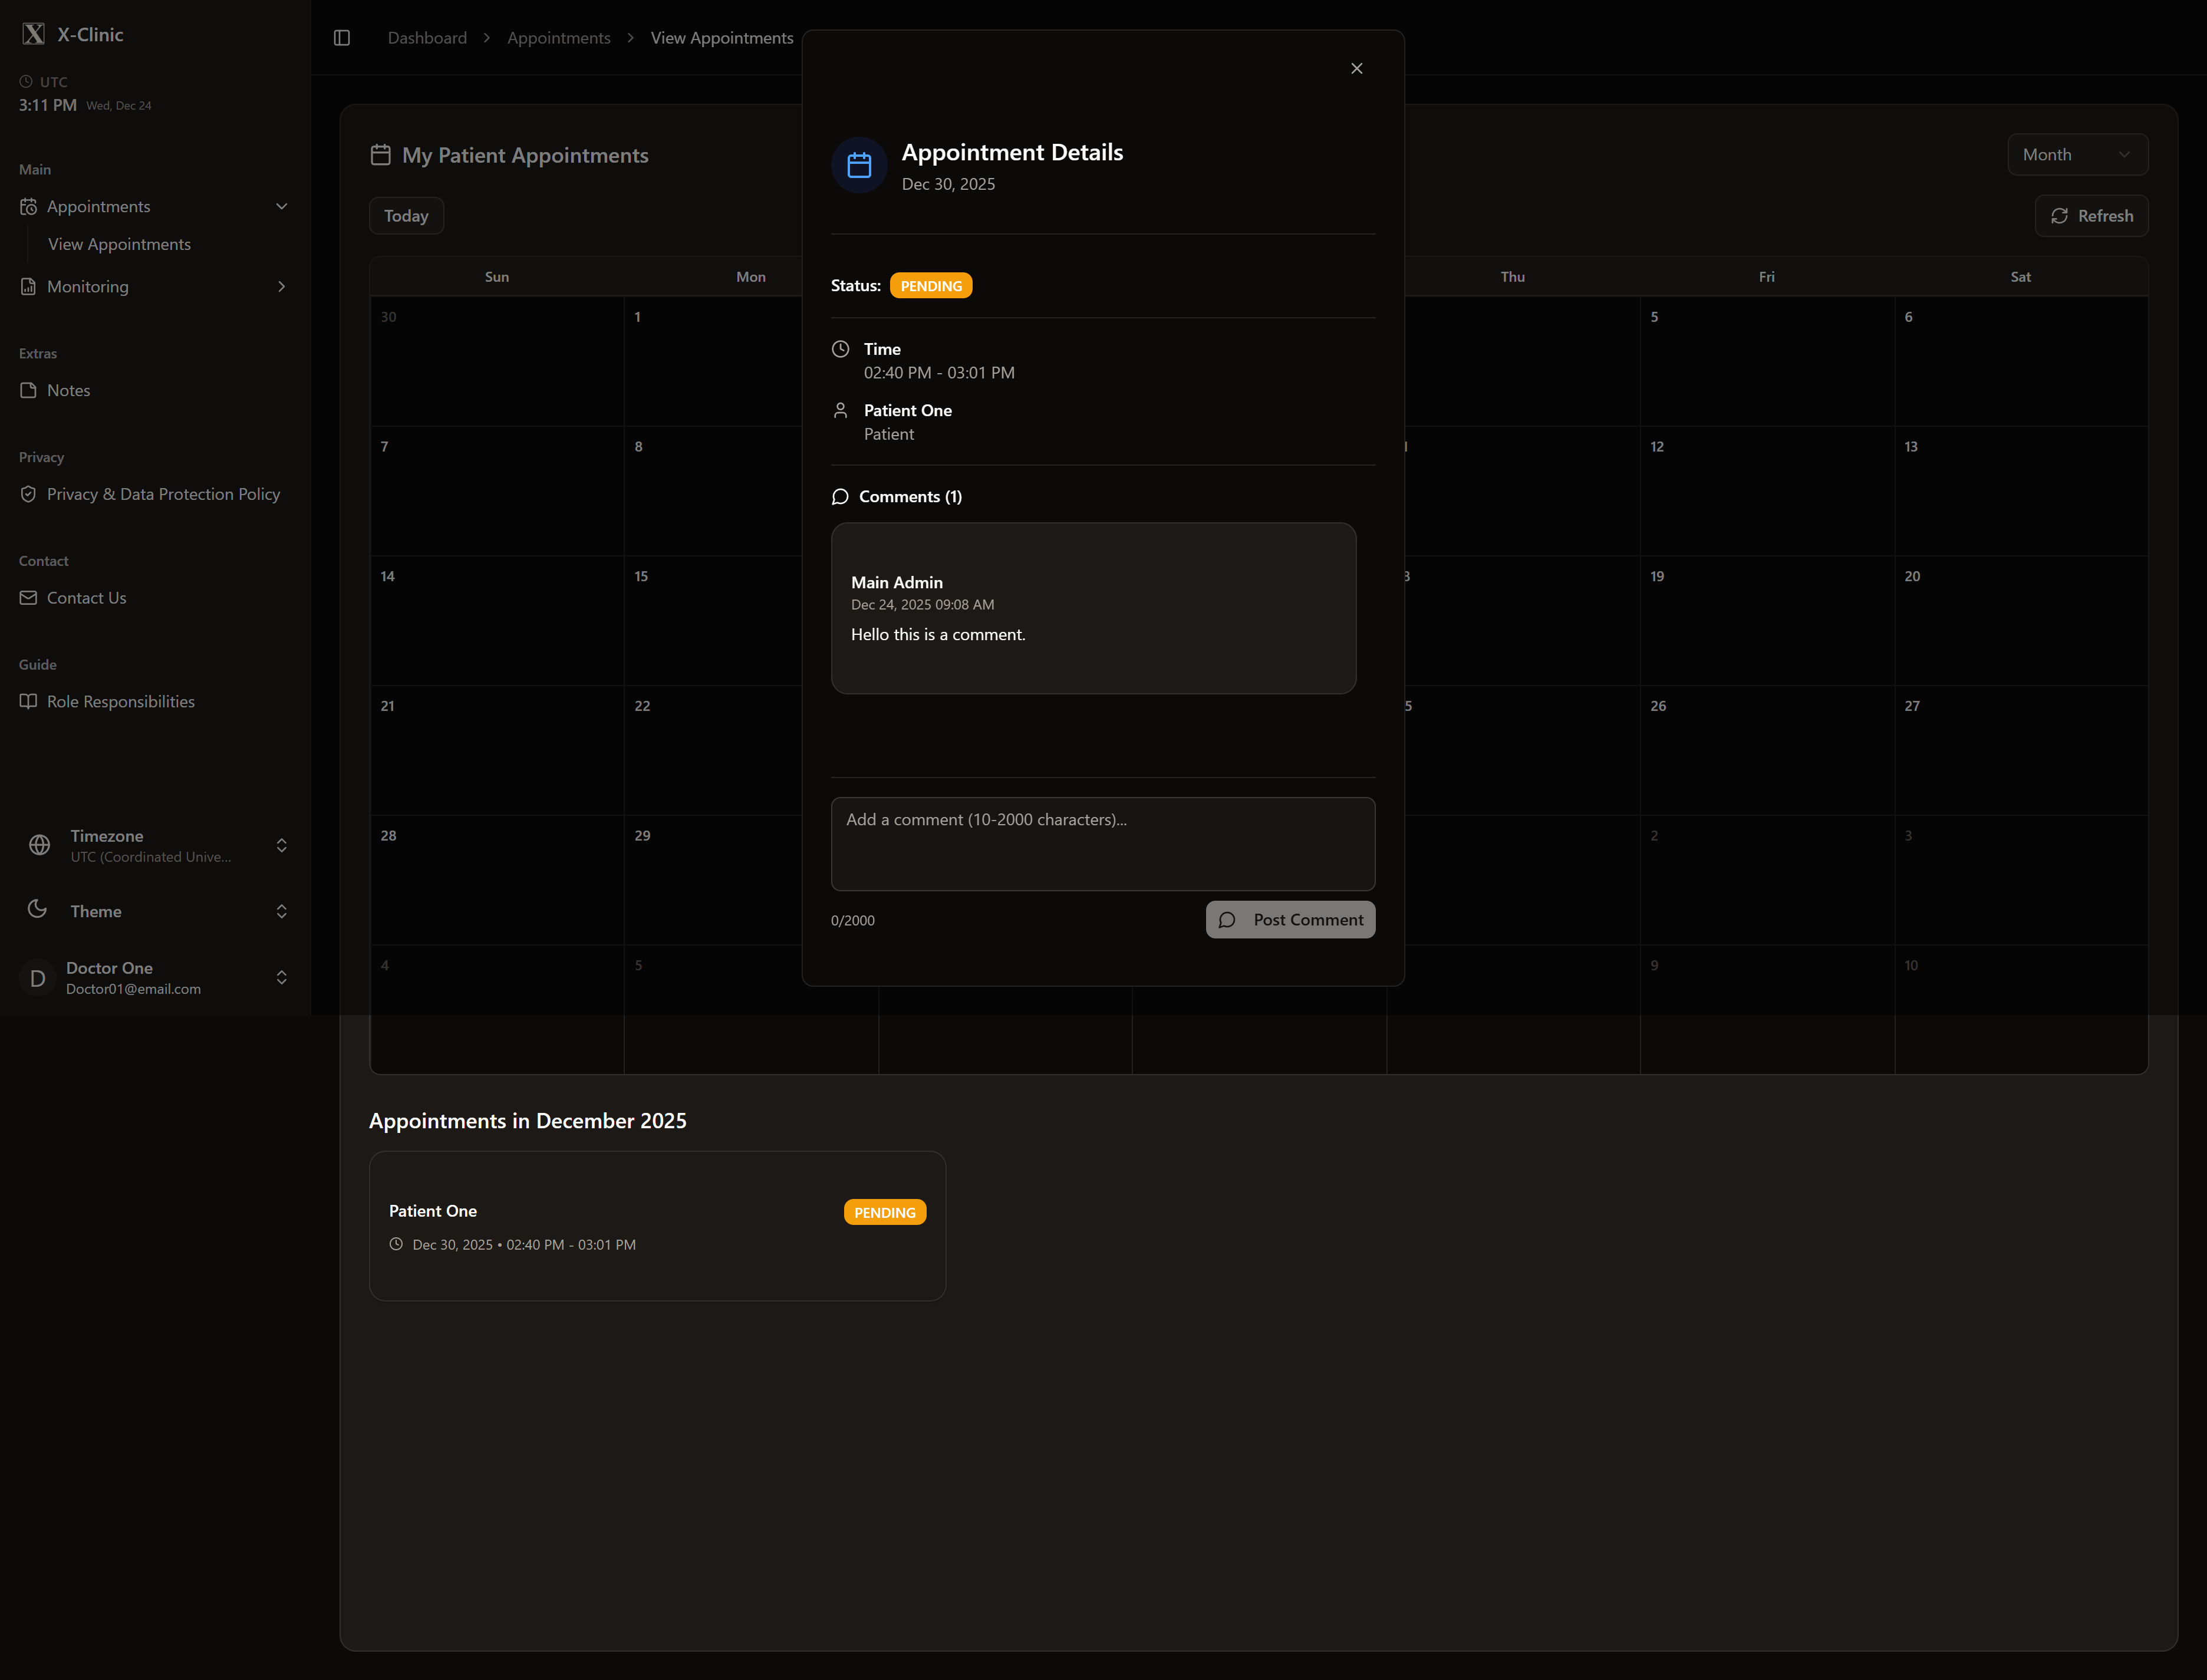The height and width of the screenshot is (1680, 2207).
Task: Open the Timezone selector arrows
Action: point(282,846)
